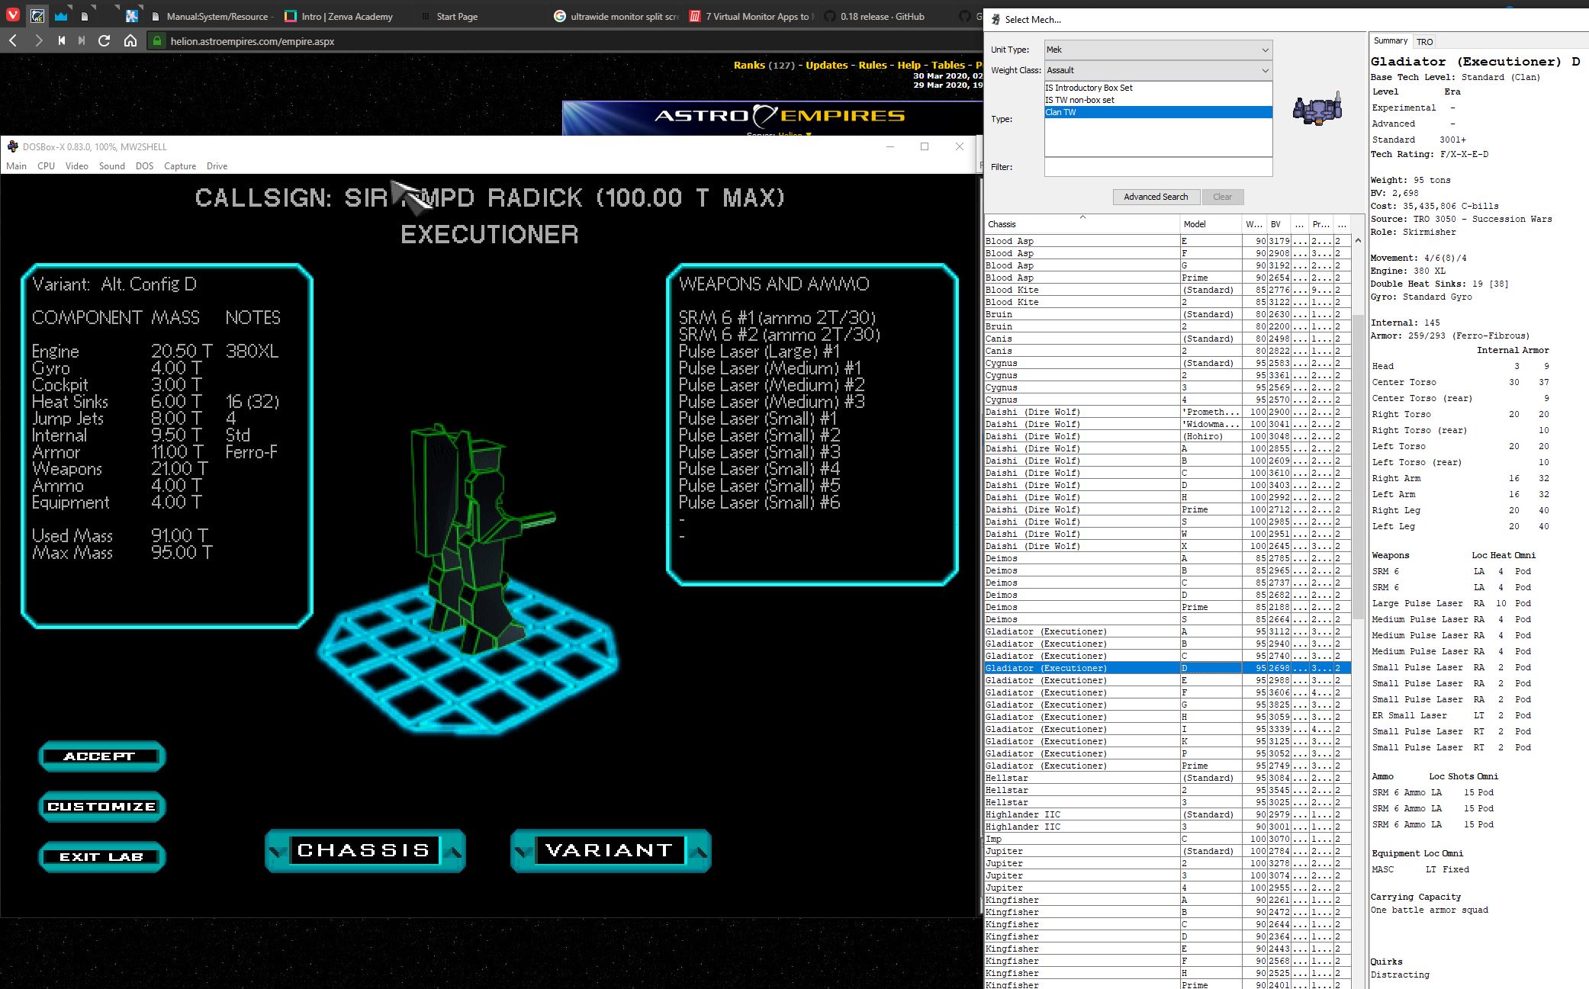This screenshot has height=989, width=1589.
Task: Reload the Astro Empires page
Action: click(x=105, y=41)
